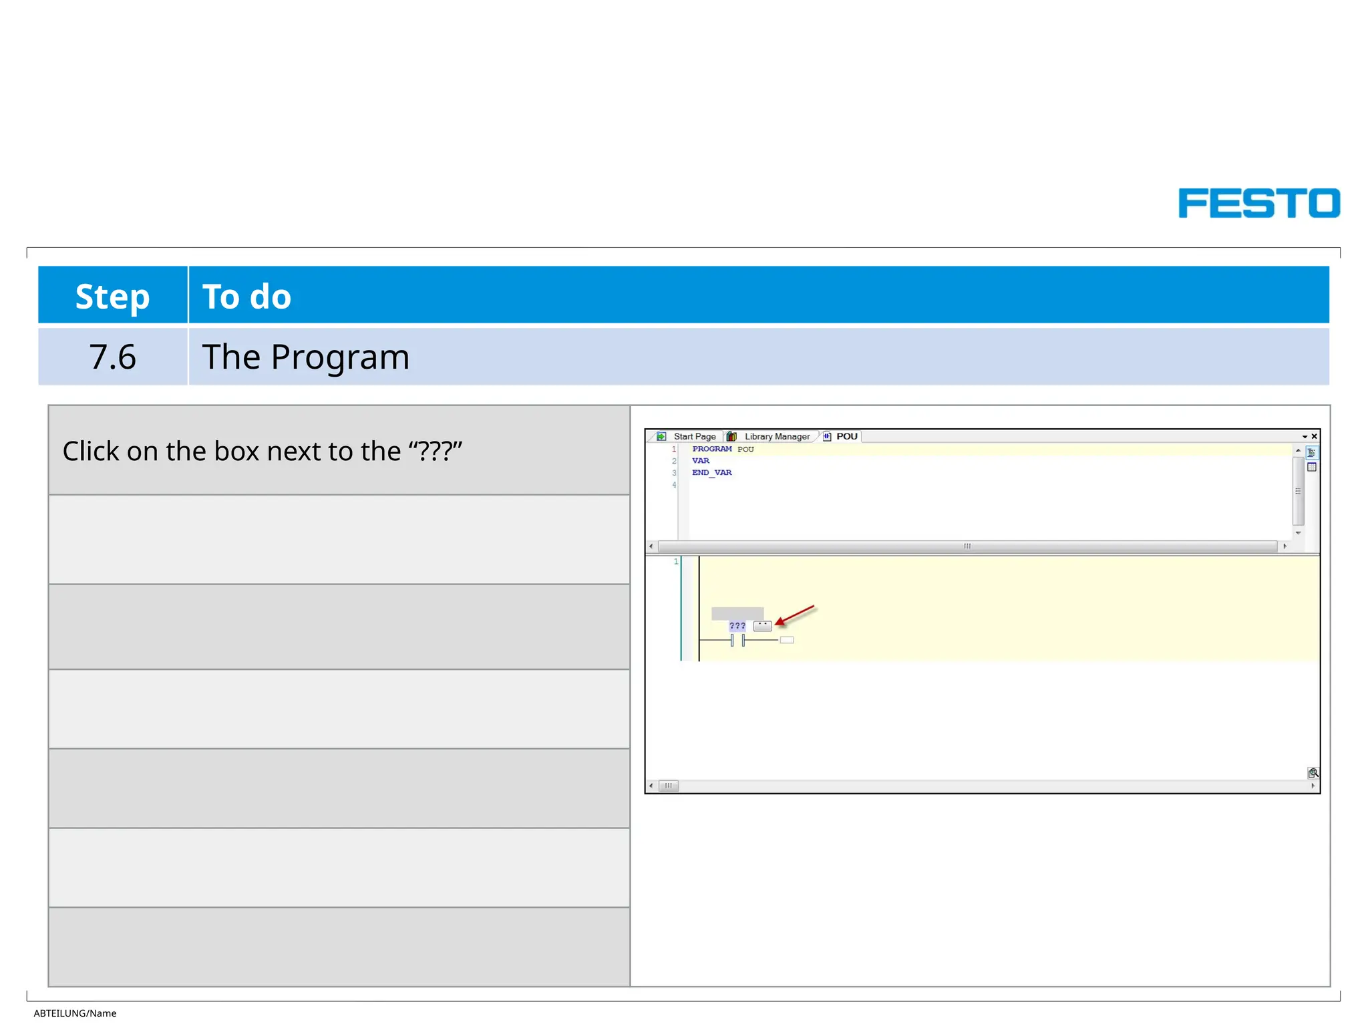Viewport: 1368px width, 1026px height.
Task: Click the END_VAR keyword on line 3
Action: pyautogui.click(x=712, y=473)
